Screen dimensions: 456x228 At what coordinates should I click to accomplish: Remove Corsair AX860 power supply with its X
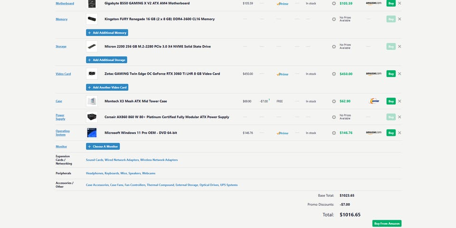coord(399,117)
